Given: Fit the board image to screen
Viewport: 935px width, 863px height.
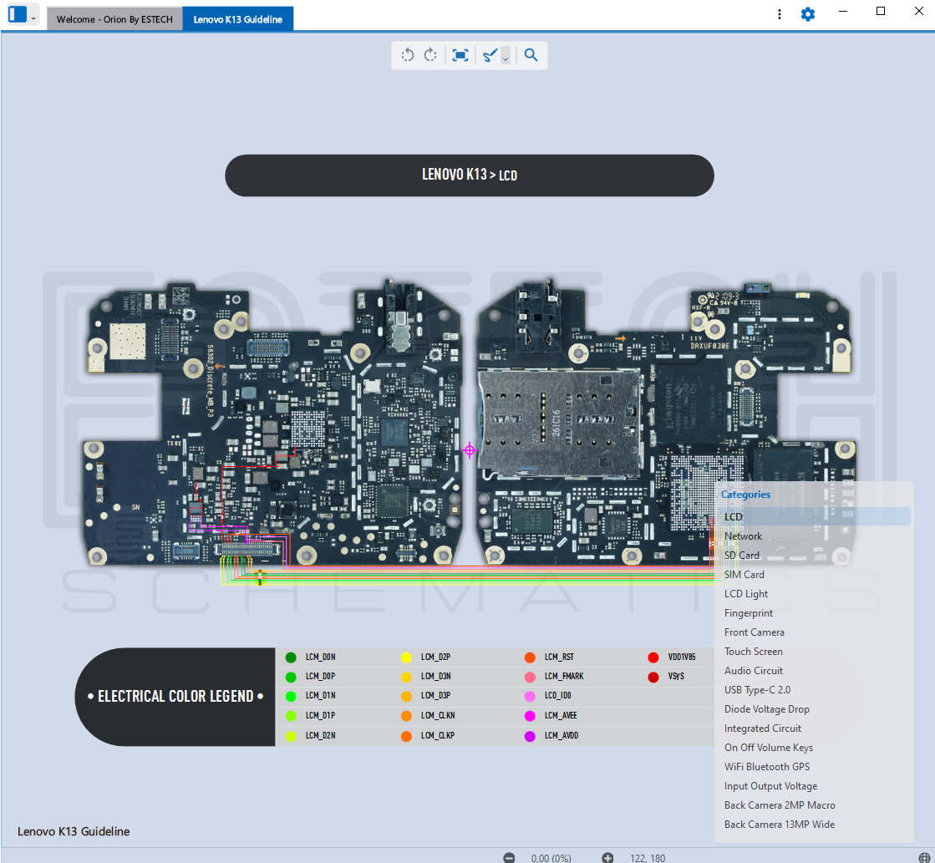Looking at the screenshot, I should (x=460, y=55).
